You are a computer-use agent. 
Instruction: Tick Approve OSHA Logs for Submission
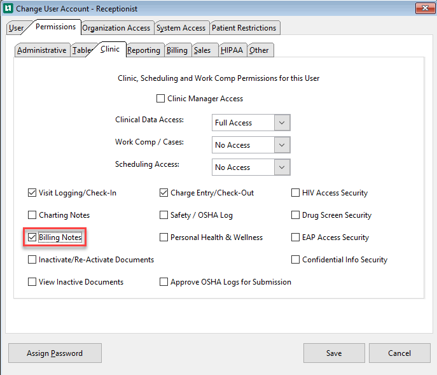(163, 282)
